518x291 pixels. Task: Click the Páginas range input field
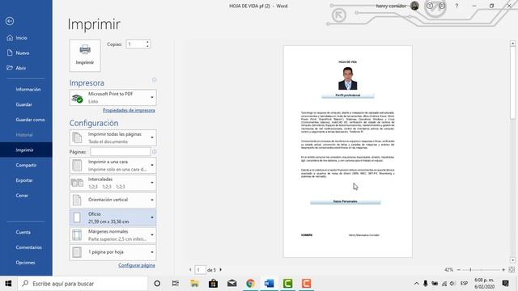[x=121, y=152]
